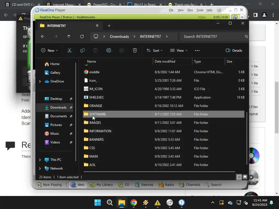Image resolution: width=279 pixels, height=209 pixels.
Task: Open Gallery in navigation pane
Action: 55,72
